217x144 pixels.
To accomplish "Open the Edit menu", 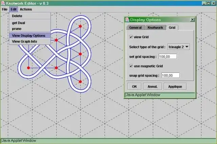I will coord(14,9).
